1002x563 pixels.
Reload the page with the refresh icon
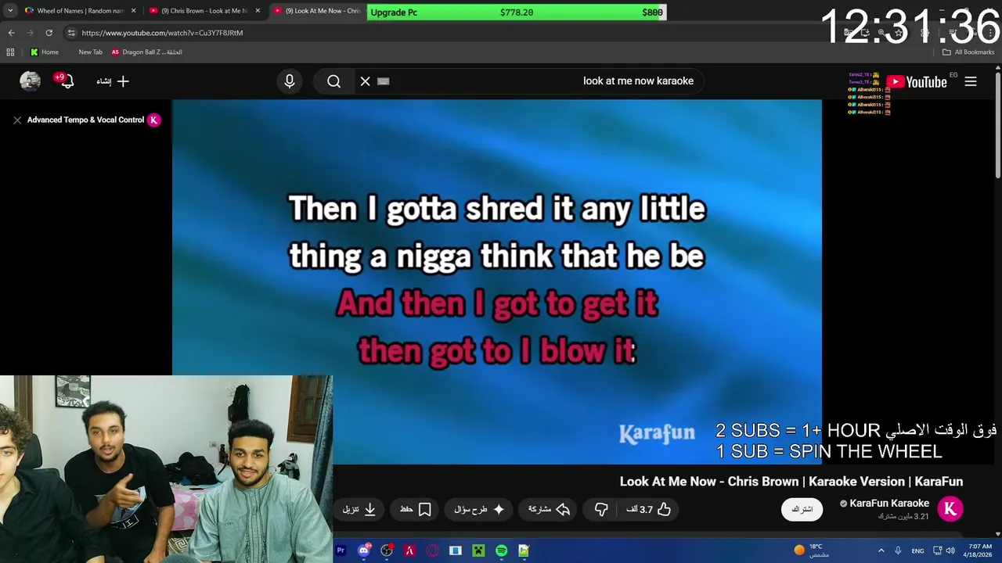tap(49, 33)
